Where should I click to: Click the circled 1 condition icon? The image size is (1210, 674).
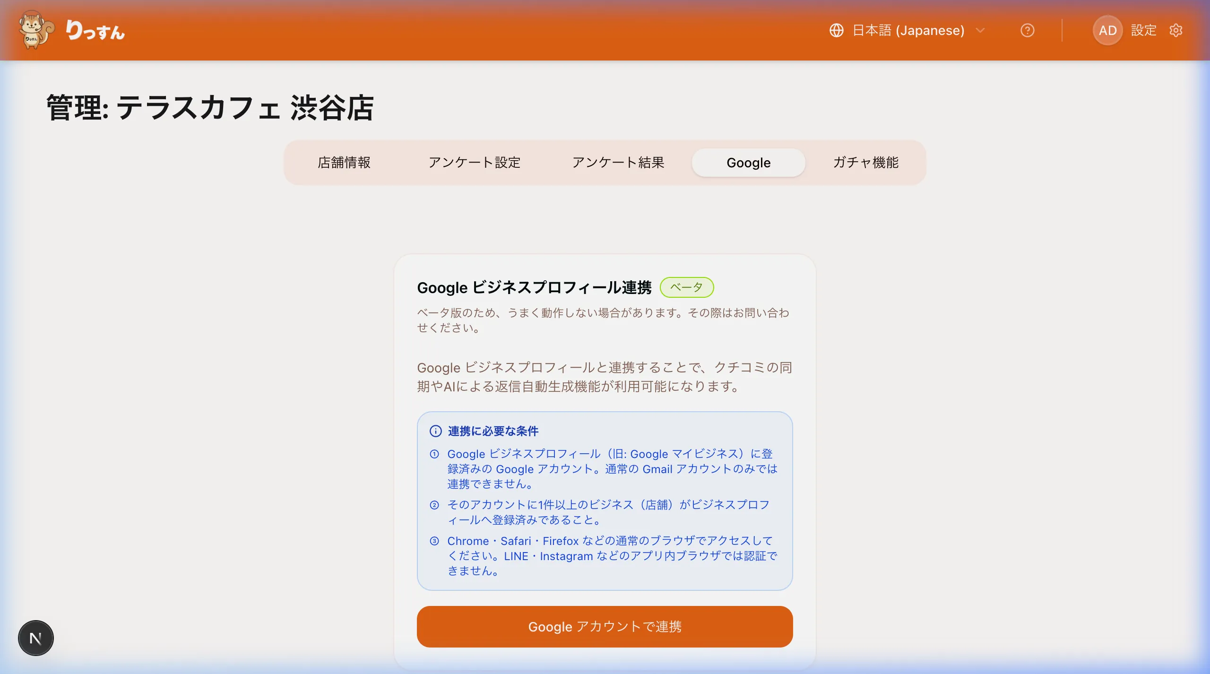[x=434, y=454]
